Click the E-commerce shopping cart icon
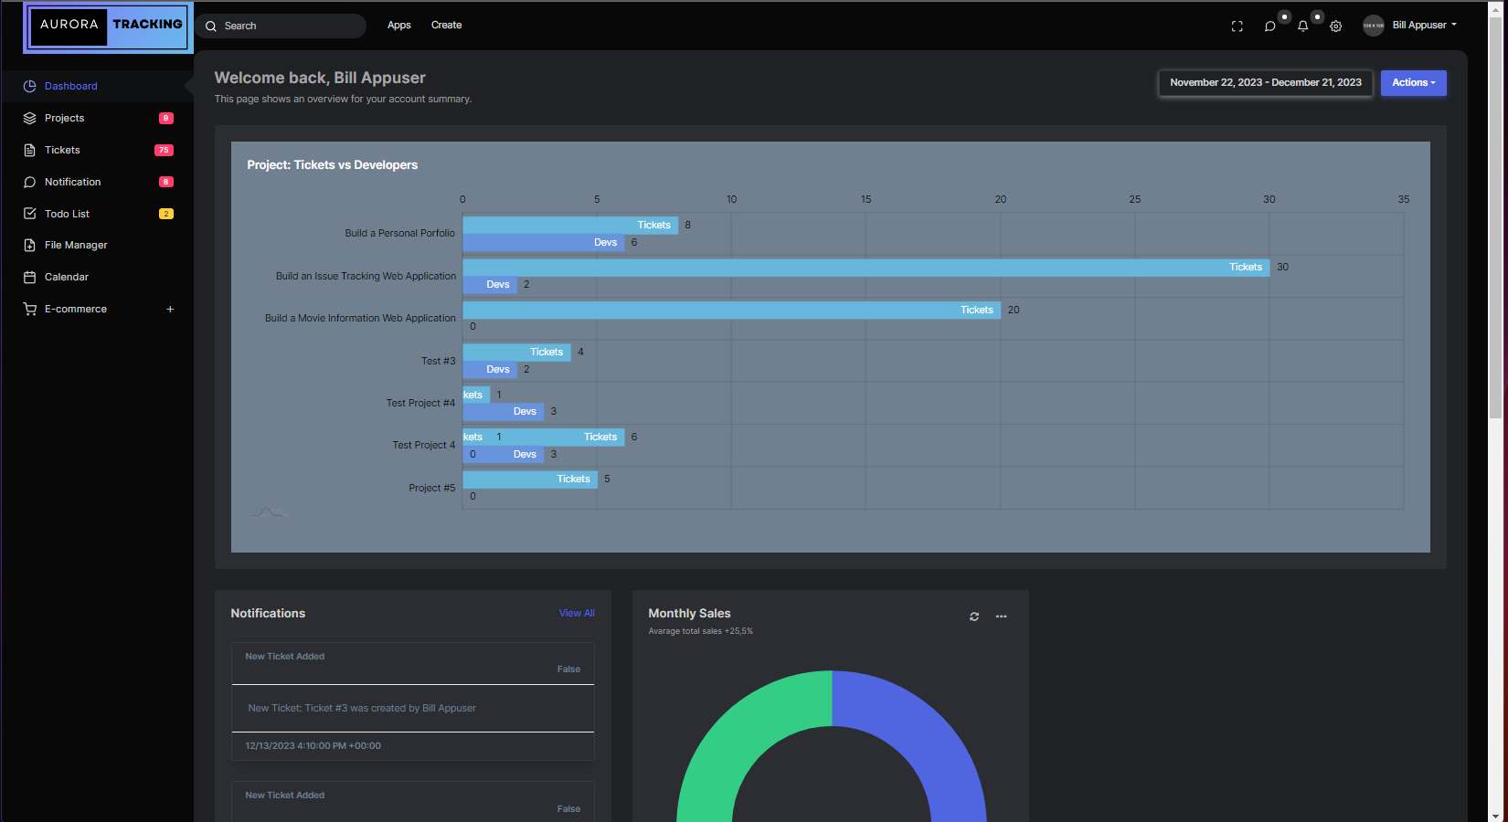The height and width of the screenshot is (822, 1508). pos(29,309)
